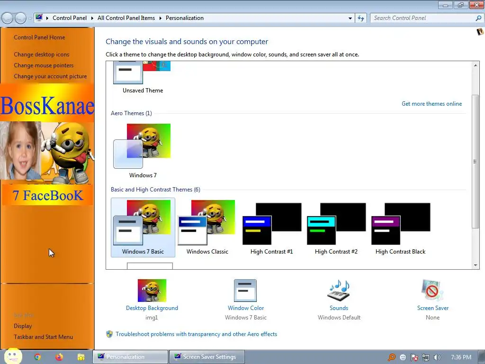Image resolution: width=485 pixels, height=364 pixels.
Task: Switch to Personalization taskbar button
Action: [131, 357]
